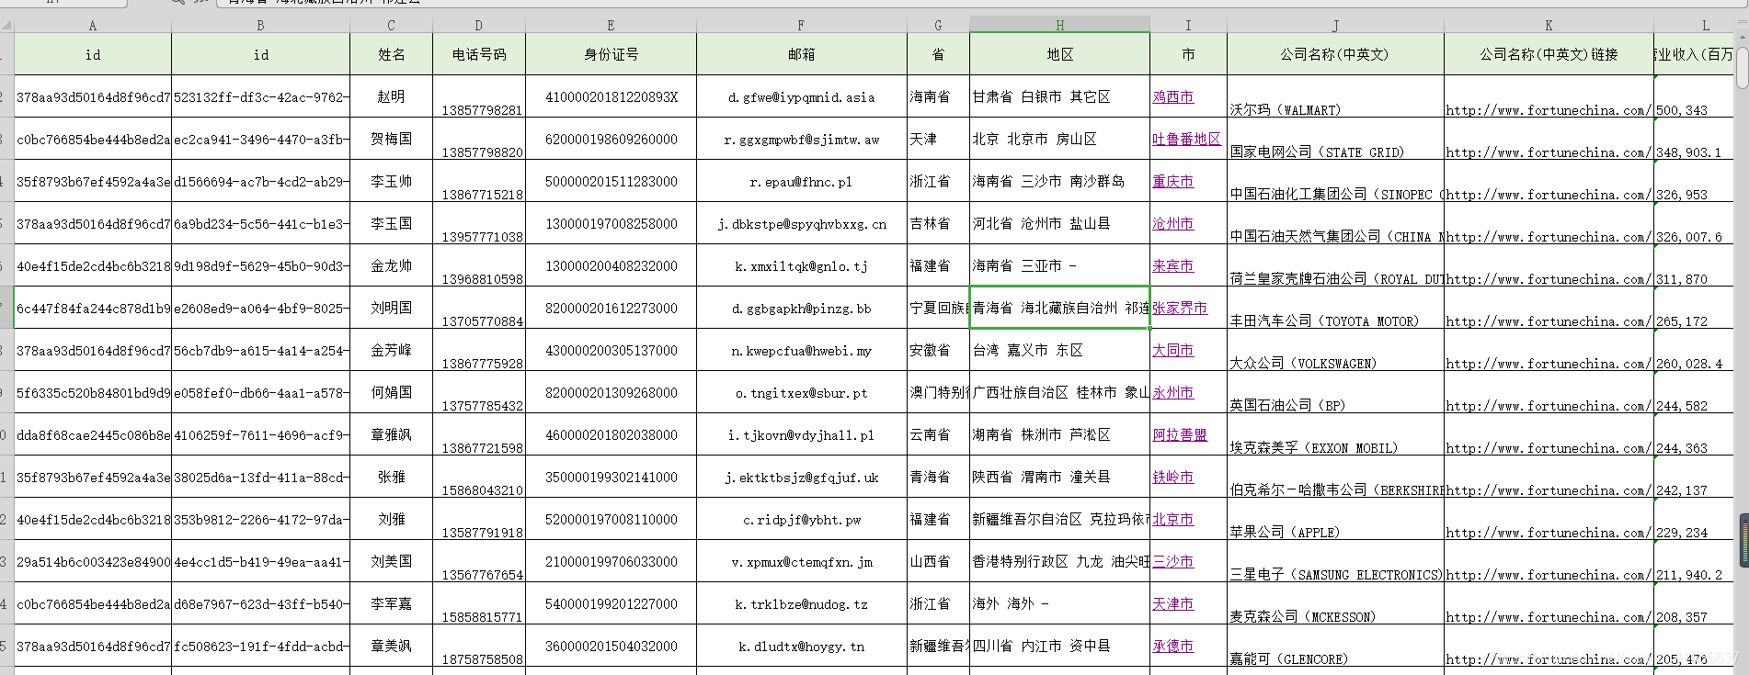Select the 姓名 header cell
This screenshot has height=675, width=1749.
[391, 54]
